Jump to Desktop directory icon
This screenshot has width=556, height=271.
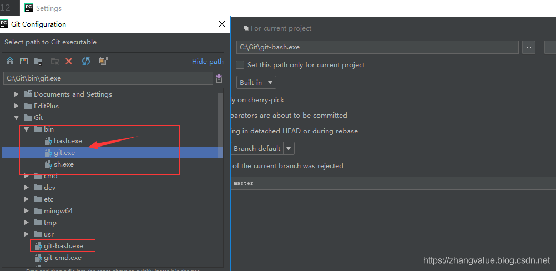(24, 61)
